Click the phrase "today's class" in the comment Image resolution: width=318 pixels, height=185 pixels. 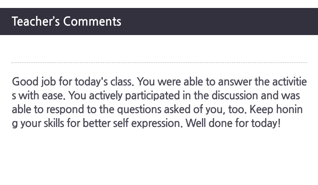point(105,82)
